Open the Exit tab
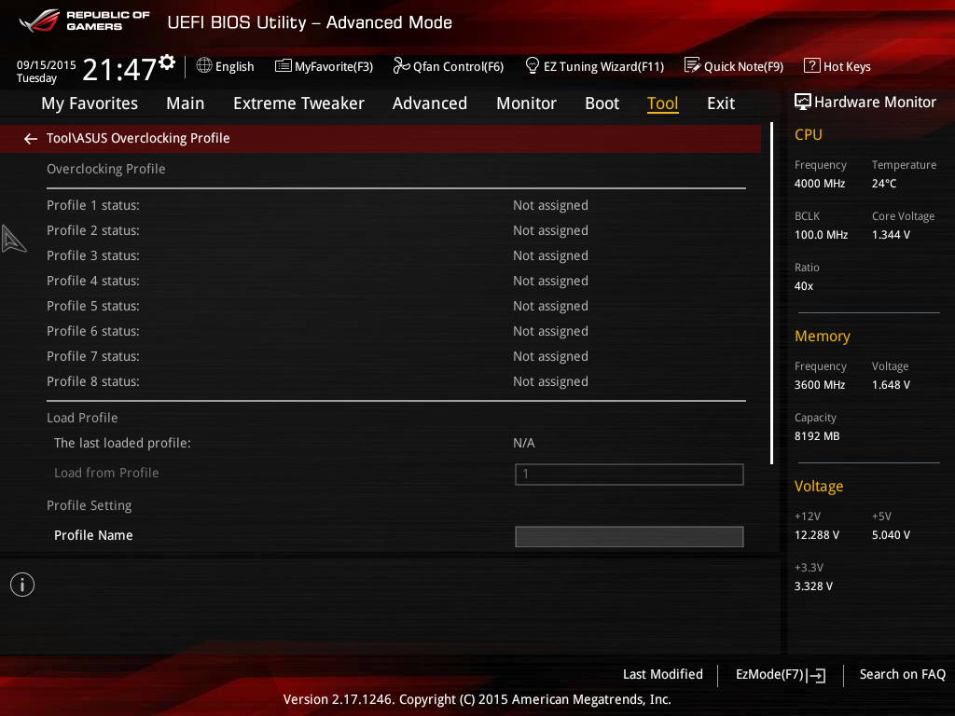The image size is (955, 716). 721,103
